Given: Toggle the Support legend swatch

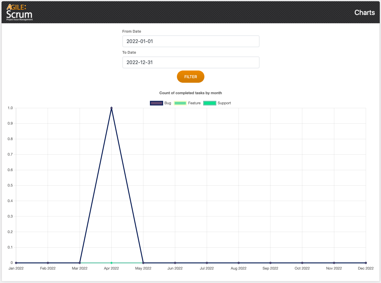Looking at the screenshot, I should [x=210, y=103].
